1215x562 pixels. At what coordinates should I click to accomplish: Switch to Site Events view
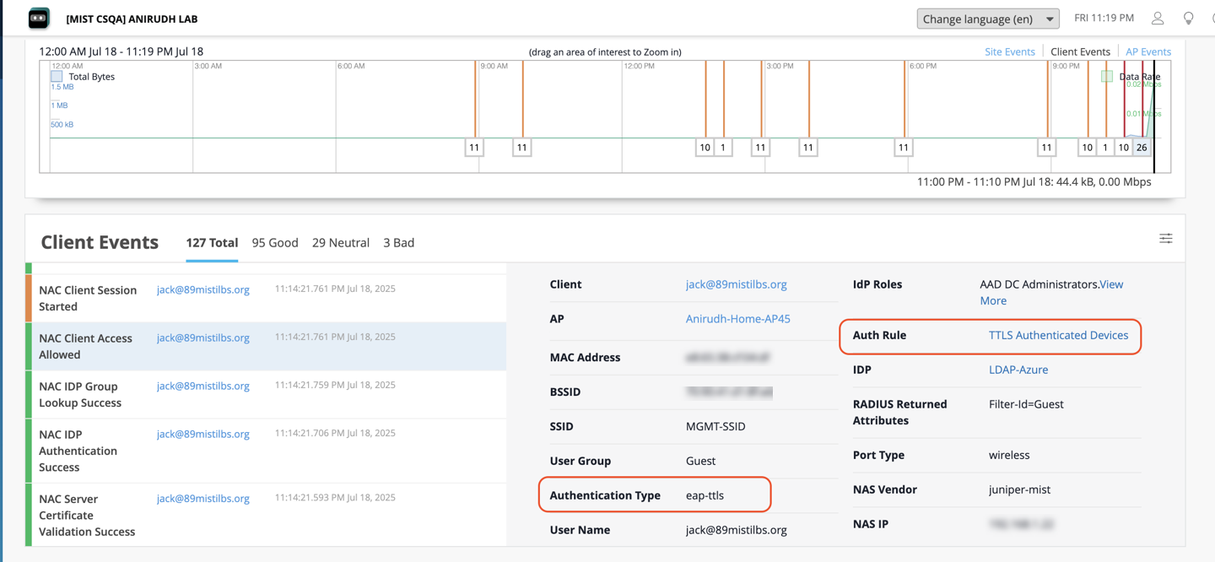tap(1009, 51)
